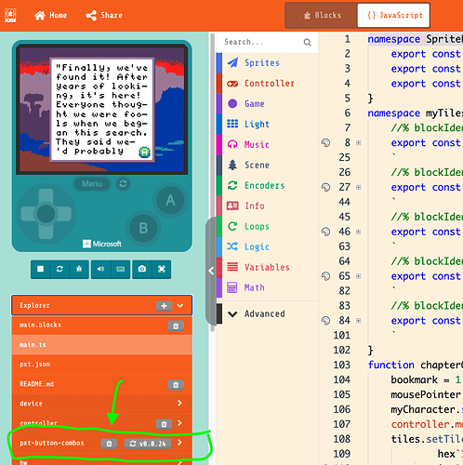This screenshot has height=465, width=463.
Task: Toggle debug mode with the bug icon
Action: 79,269
